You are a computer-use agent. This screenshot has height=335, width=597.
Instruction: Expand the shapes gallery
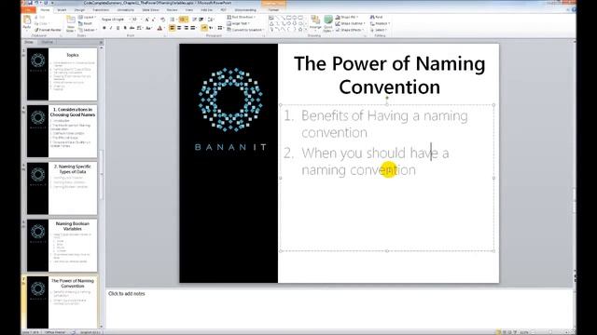306,30
